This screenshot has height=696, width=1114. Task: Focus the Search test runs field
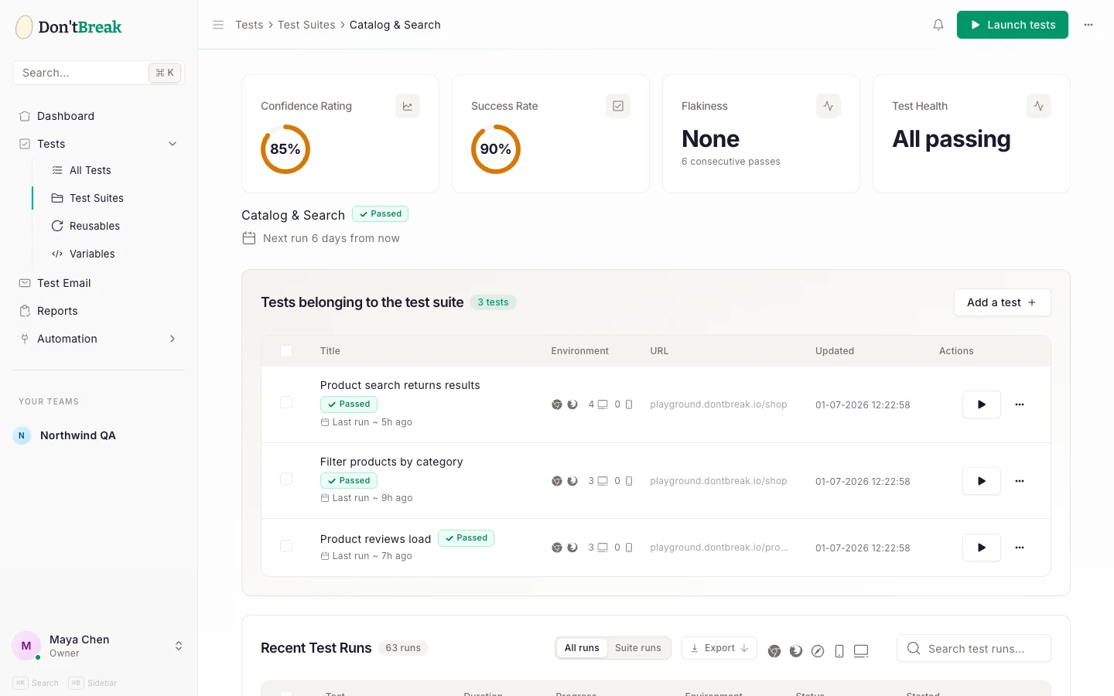(974, 649)
